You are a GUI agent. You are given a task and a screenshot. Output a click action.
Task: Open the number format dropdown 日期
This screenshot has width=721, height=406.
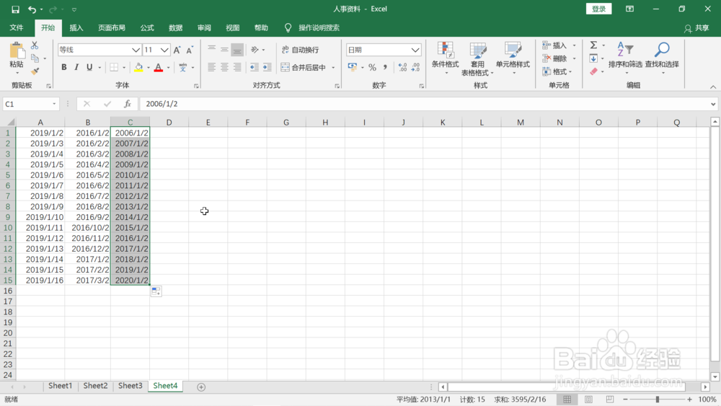(x=415, y=50)
